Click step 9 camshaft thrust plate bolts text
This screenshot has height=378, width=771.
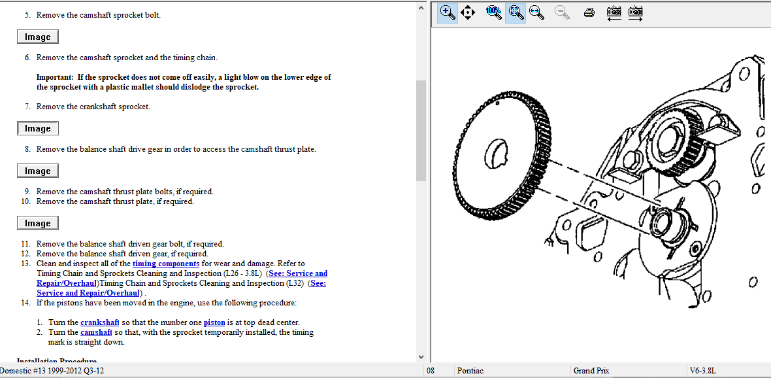[x=125, y=192]
